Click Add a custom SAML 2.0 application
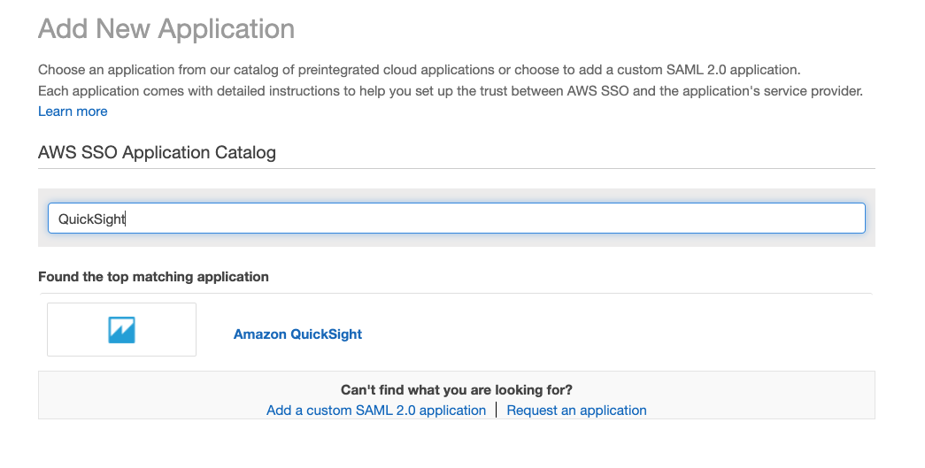This screenshot has height=468, width=925. (376, 410)
